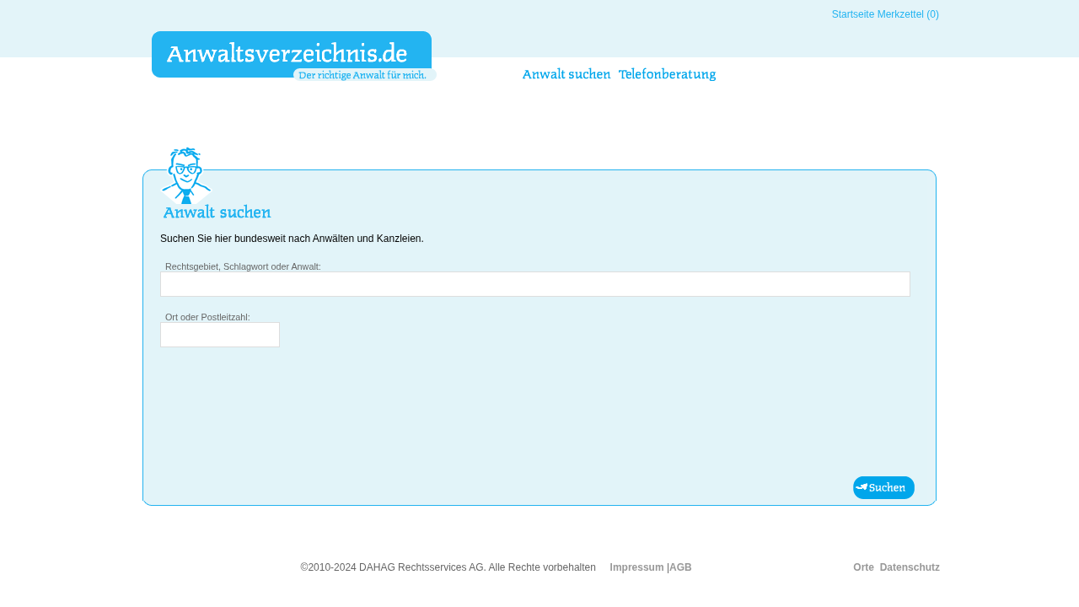Click 'Suchen Sie hier bundesweit' description text
The image size is (1079, 607).
pos(292,239)
